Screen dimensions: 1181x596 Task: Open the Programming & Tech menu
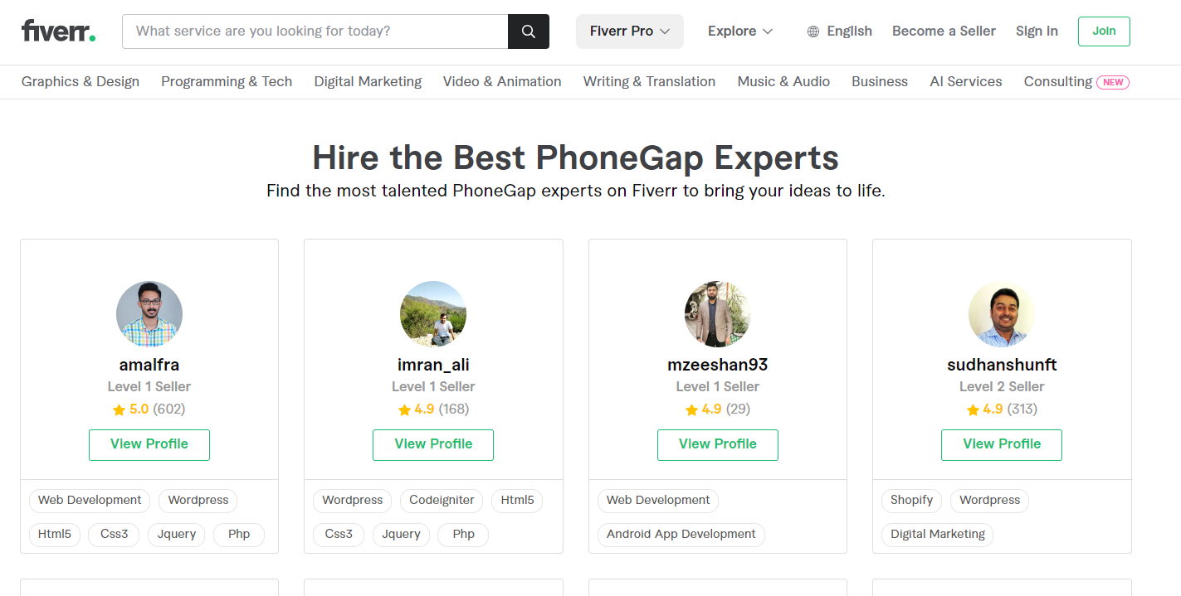(x=227, y=81)
